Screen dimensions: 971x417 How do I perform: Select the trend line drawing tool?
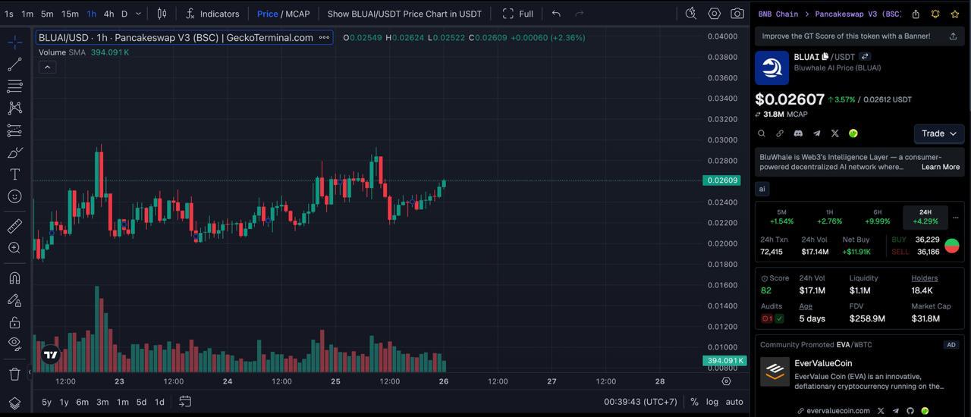click(x=14, y=64)
